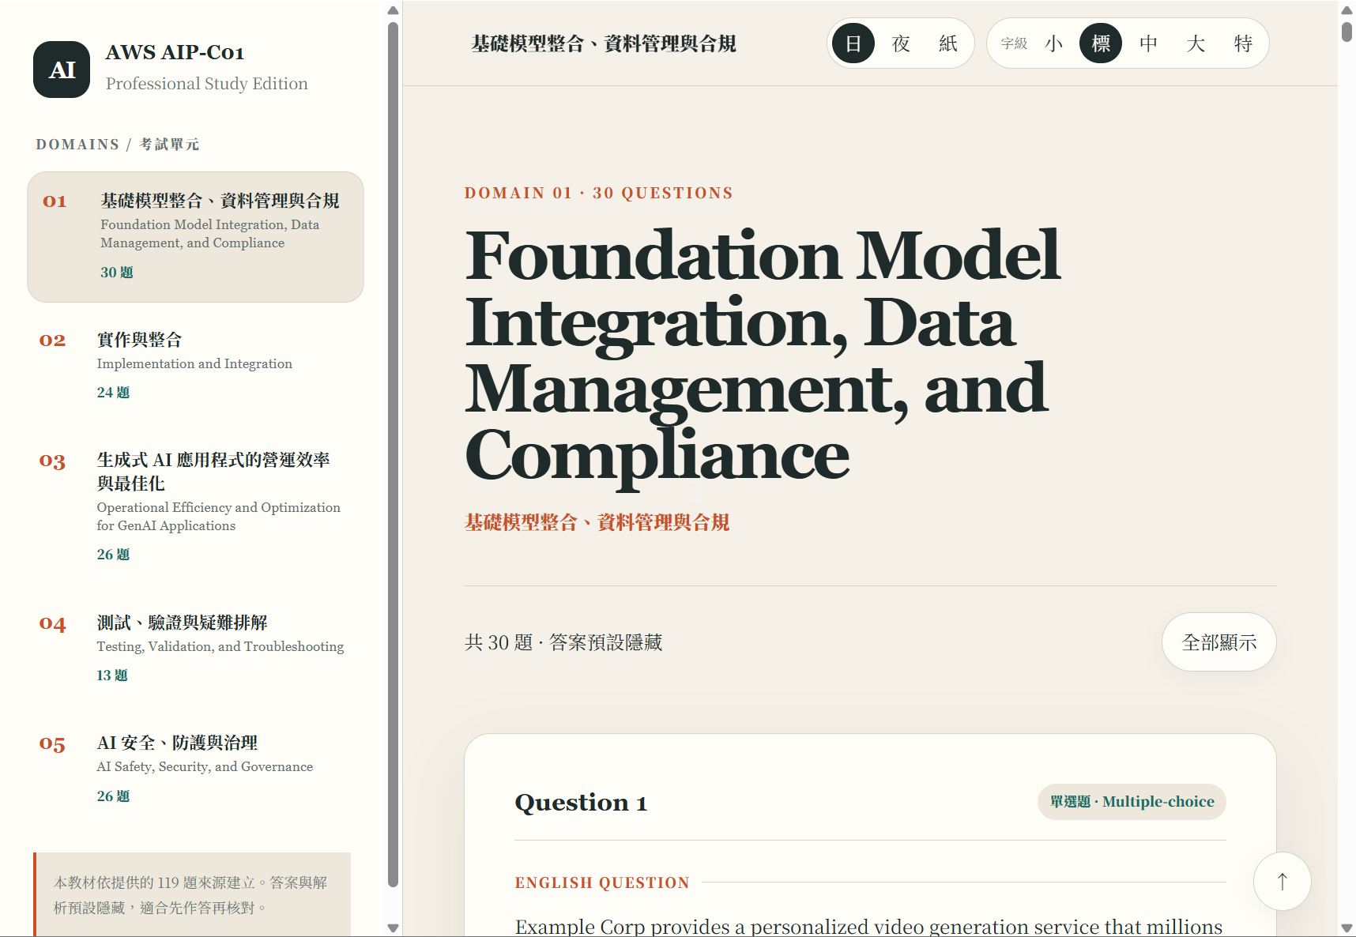
Task: Click the sidebar scroll down arrow
Action: coord(393,928)
